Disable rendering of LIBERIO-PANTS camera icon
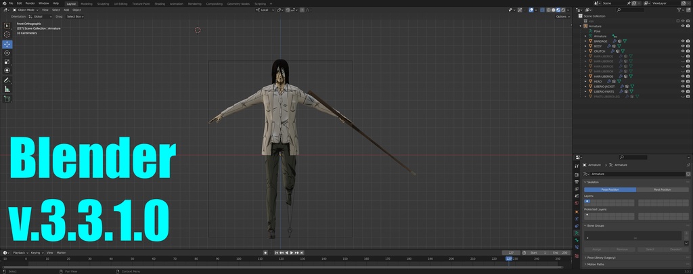 tap(688, 91)
